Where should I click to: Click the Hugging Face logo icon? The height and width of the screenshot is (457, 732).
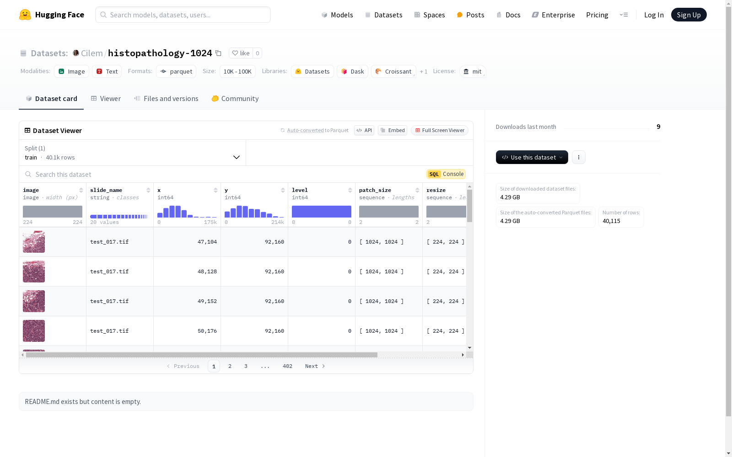[25, 15]
